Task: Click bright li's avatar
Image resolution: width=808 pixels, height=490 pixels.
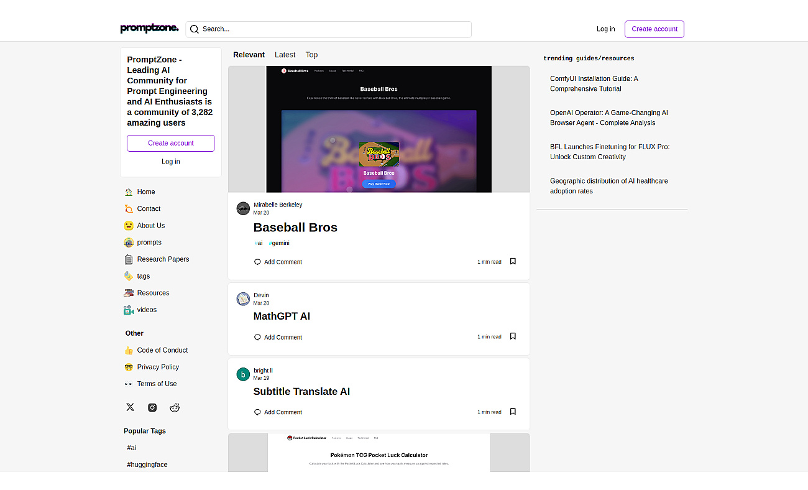Action: (x=243, y=374)
